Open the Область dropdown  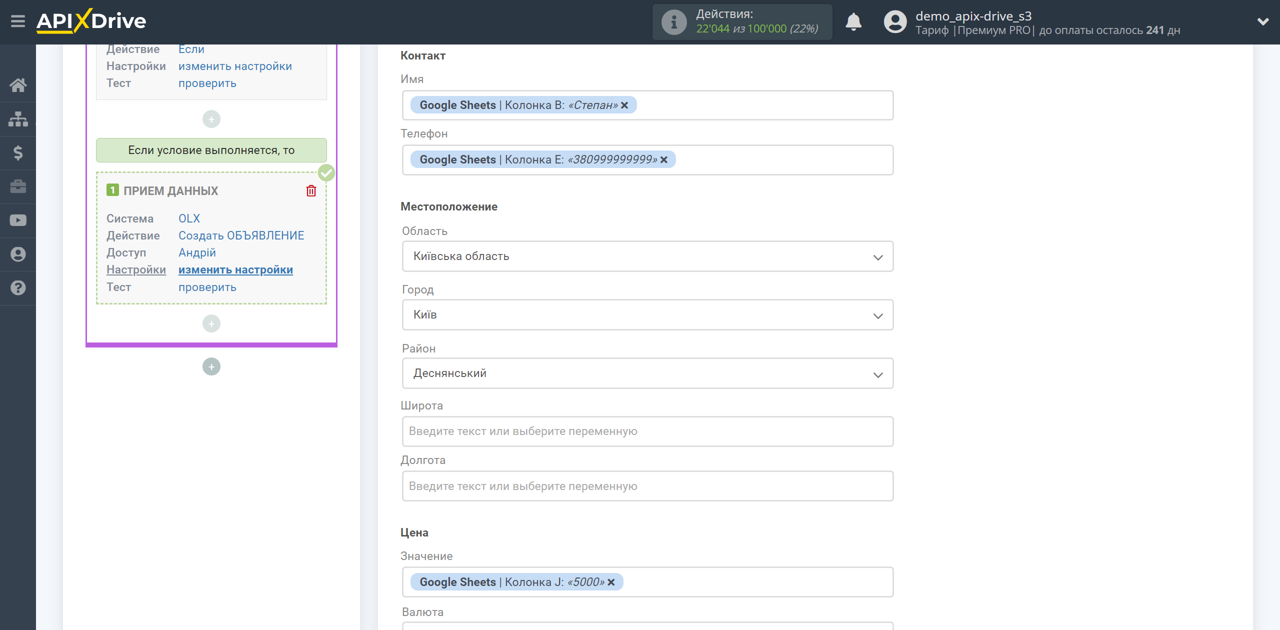[647, 256]
